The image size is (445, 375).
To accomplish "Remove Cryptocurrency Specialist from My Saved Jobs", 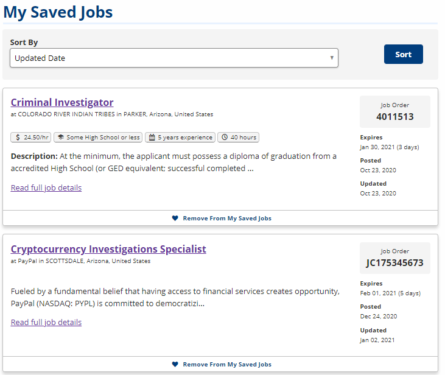I will [222, 364].
